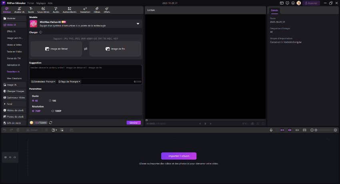Screen dimensions: 340x184
Task: Open the Fichier menu
Action: pos(30,3)
